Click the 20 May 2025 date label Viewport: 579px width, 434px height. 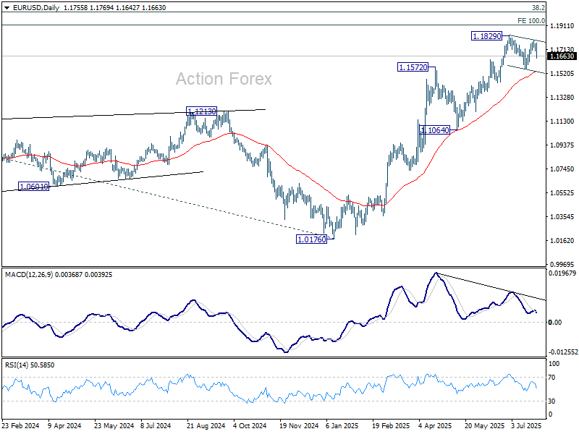coord(484,425)
